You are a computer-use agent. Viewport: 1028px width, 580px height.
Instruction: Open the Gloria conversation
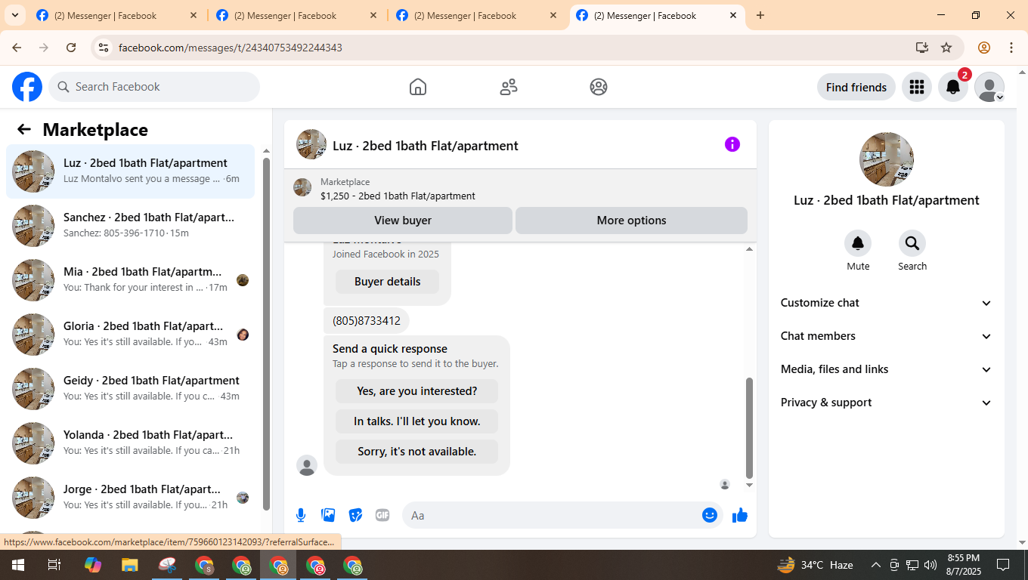coord(130,335)
